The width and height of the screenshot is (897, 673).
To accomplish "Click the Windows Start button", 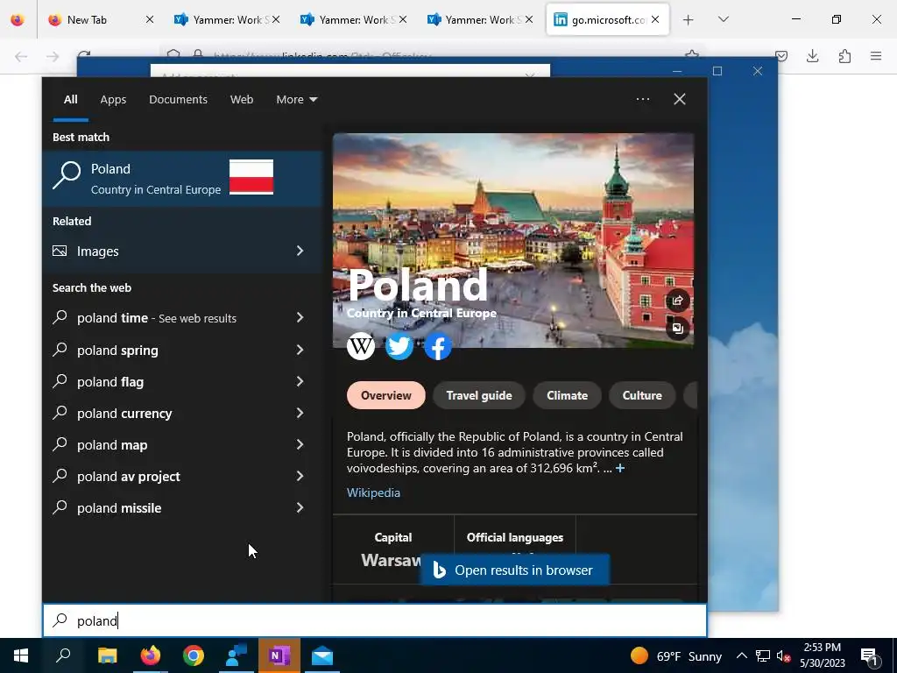I will pyautogui.click(x=21, y=655).
